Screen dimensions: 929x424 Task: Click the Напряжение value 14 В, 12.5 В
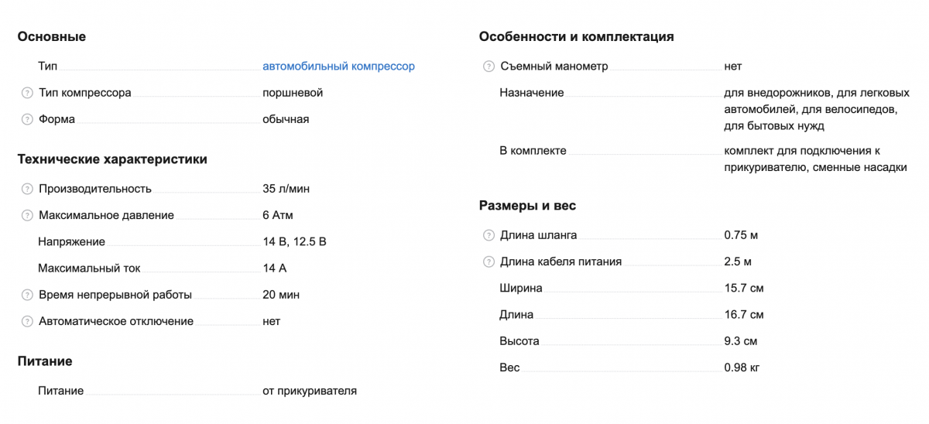(294, 241)
